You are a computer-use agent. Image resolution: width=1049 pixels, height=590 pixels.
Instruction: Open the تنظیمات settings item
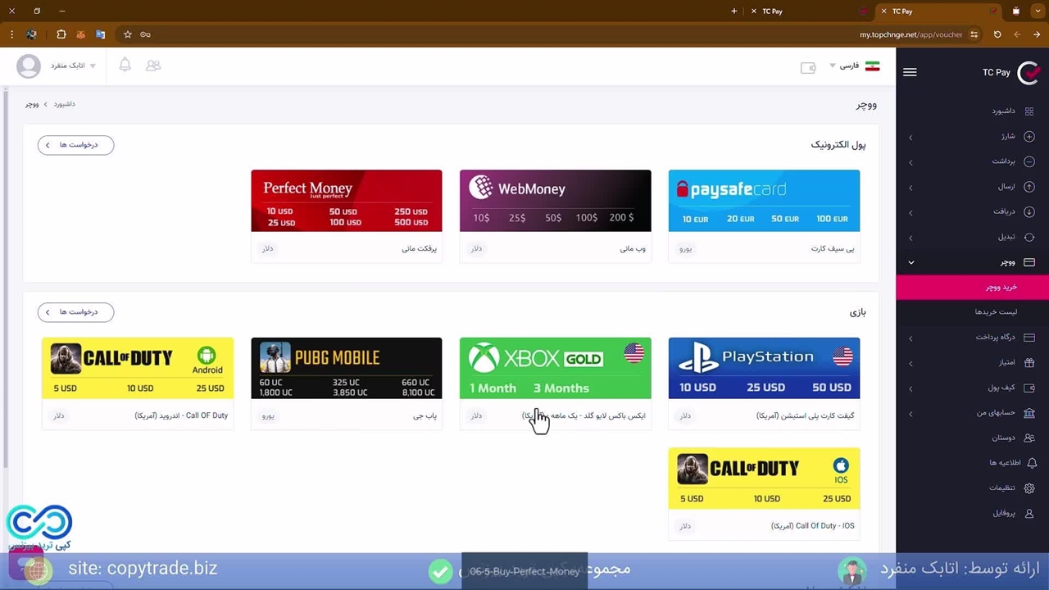1002,488
